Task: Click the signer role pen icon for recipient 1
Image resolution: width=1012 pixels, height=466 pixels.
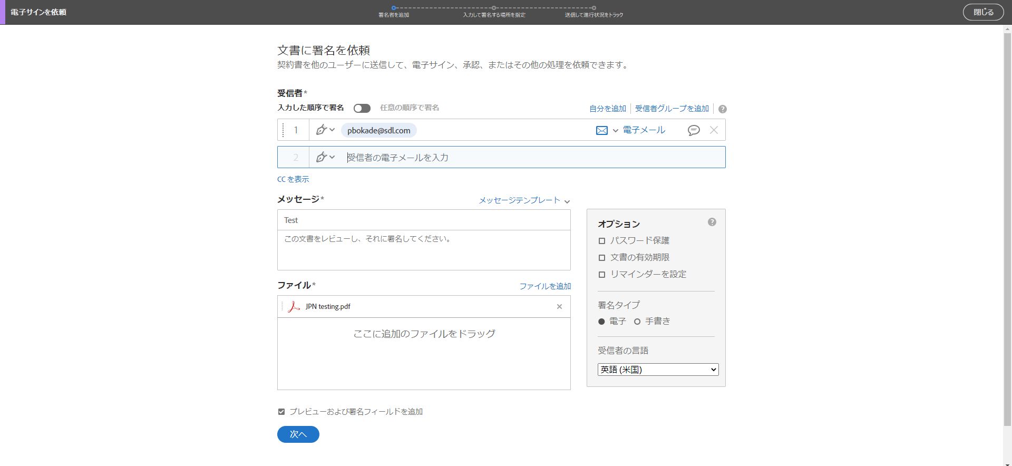Action: tap(321, 130)
